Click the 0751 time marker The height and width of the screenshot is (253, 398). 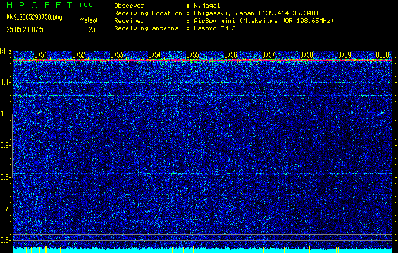(x=40, y=55)
